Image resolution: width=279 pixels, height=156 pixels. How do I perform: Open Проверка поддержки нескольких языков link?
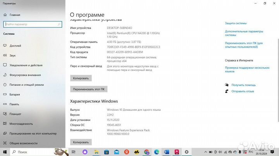(247, 70)
